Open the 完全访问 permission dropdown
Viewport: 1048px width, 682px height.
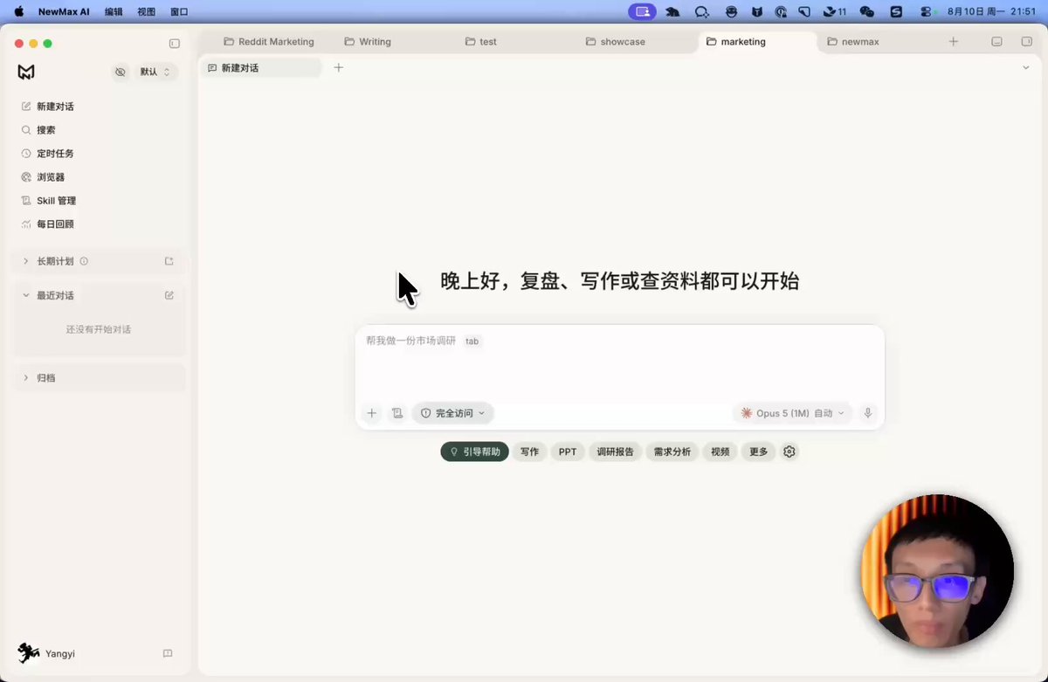453,413
